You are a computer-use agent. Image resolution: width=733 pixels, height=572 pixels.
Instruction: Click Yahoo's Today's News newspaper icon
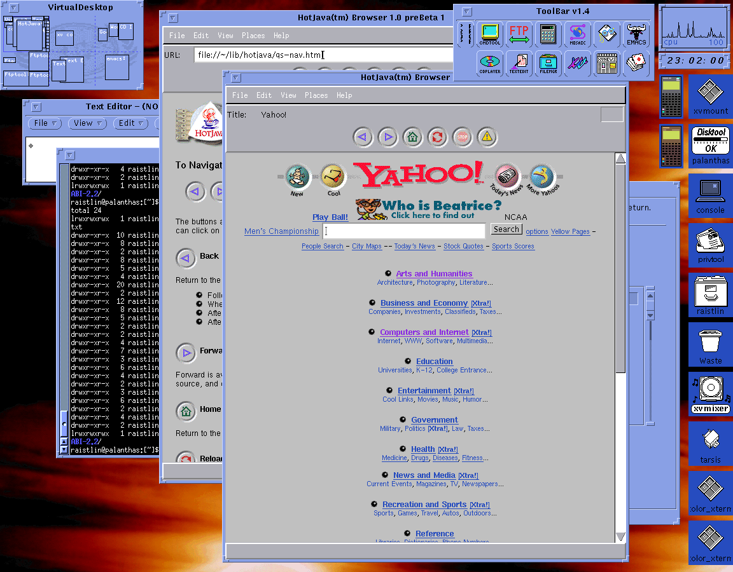pos(506,179)
